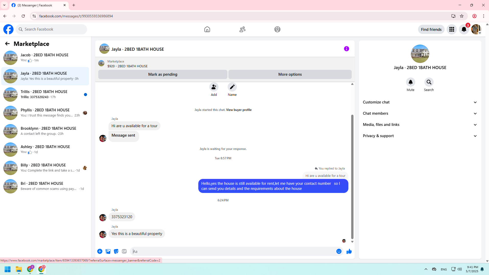489x275 pixels.
Task: Open the Facebook logo home link
Action: click(8, 29)
